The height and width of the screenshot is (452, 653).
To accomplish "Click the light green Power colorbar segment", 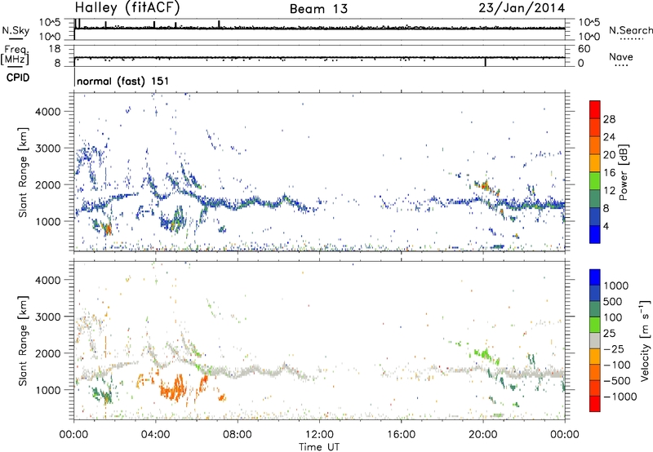I will click(595, 180).
